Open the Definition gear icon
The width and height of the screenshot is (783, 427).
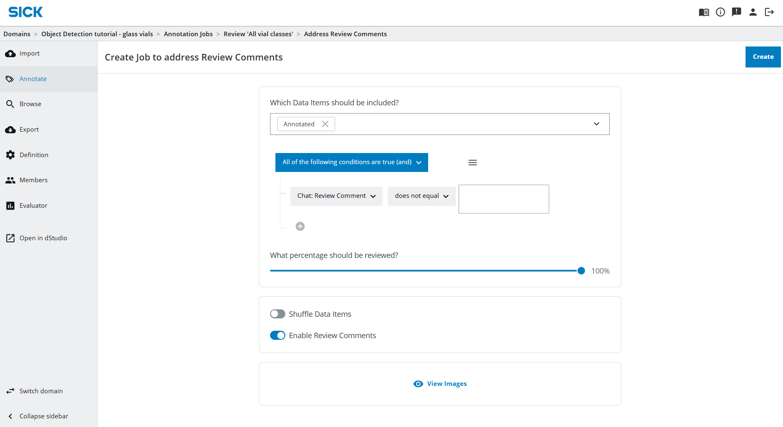10,155
